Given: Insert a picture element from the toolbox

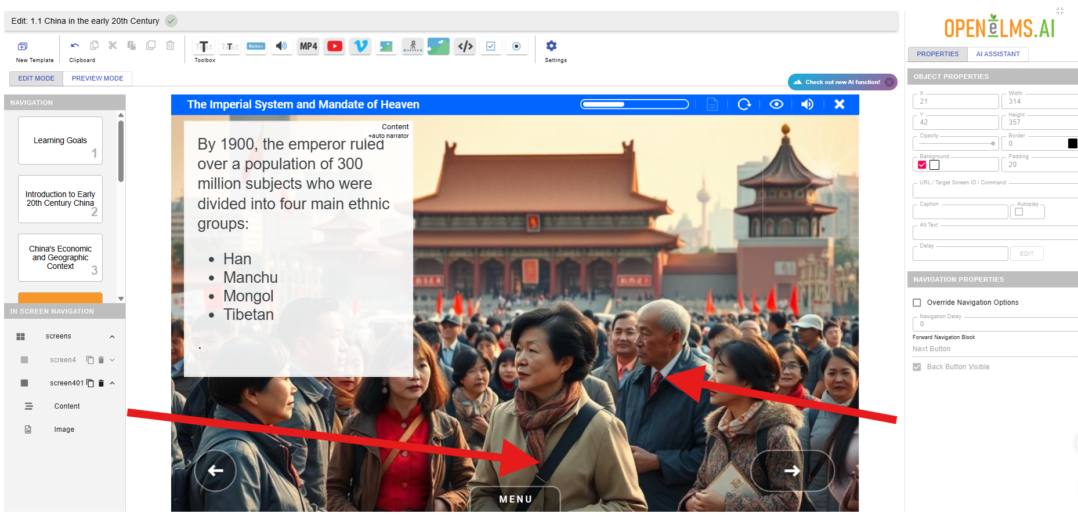Looking at the screenshot, I should click(x=386, y=46).
